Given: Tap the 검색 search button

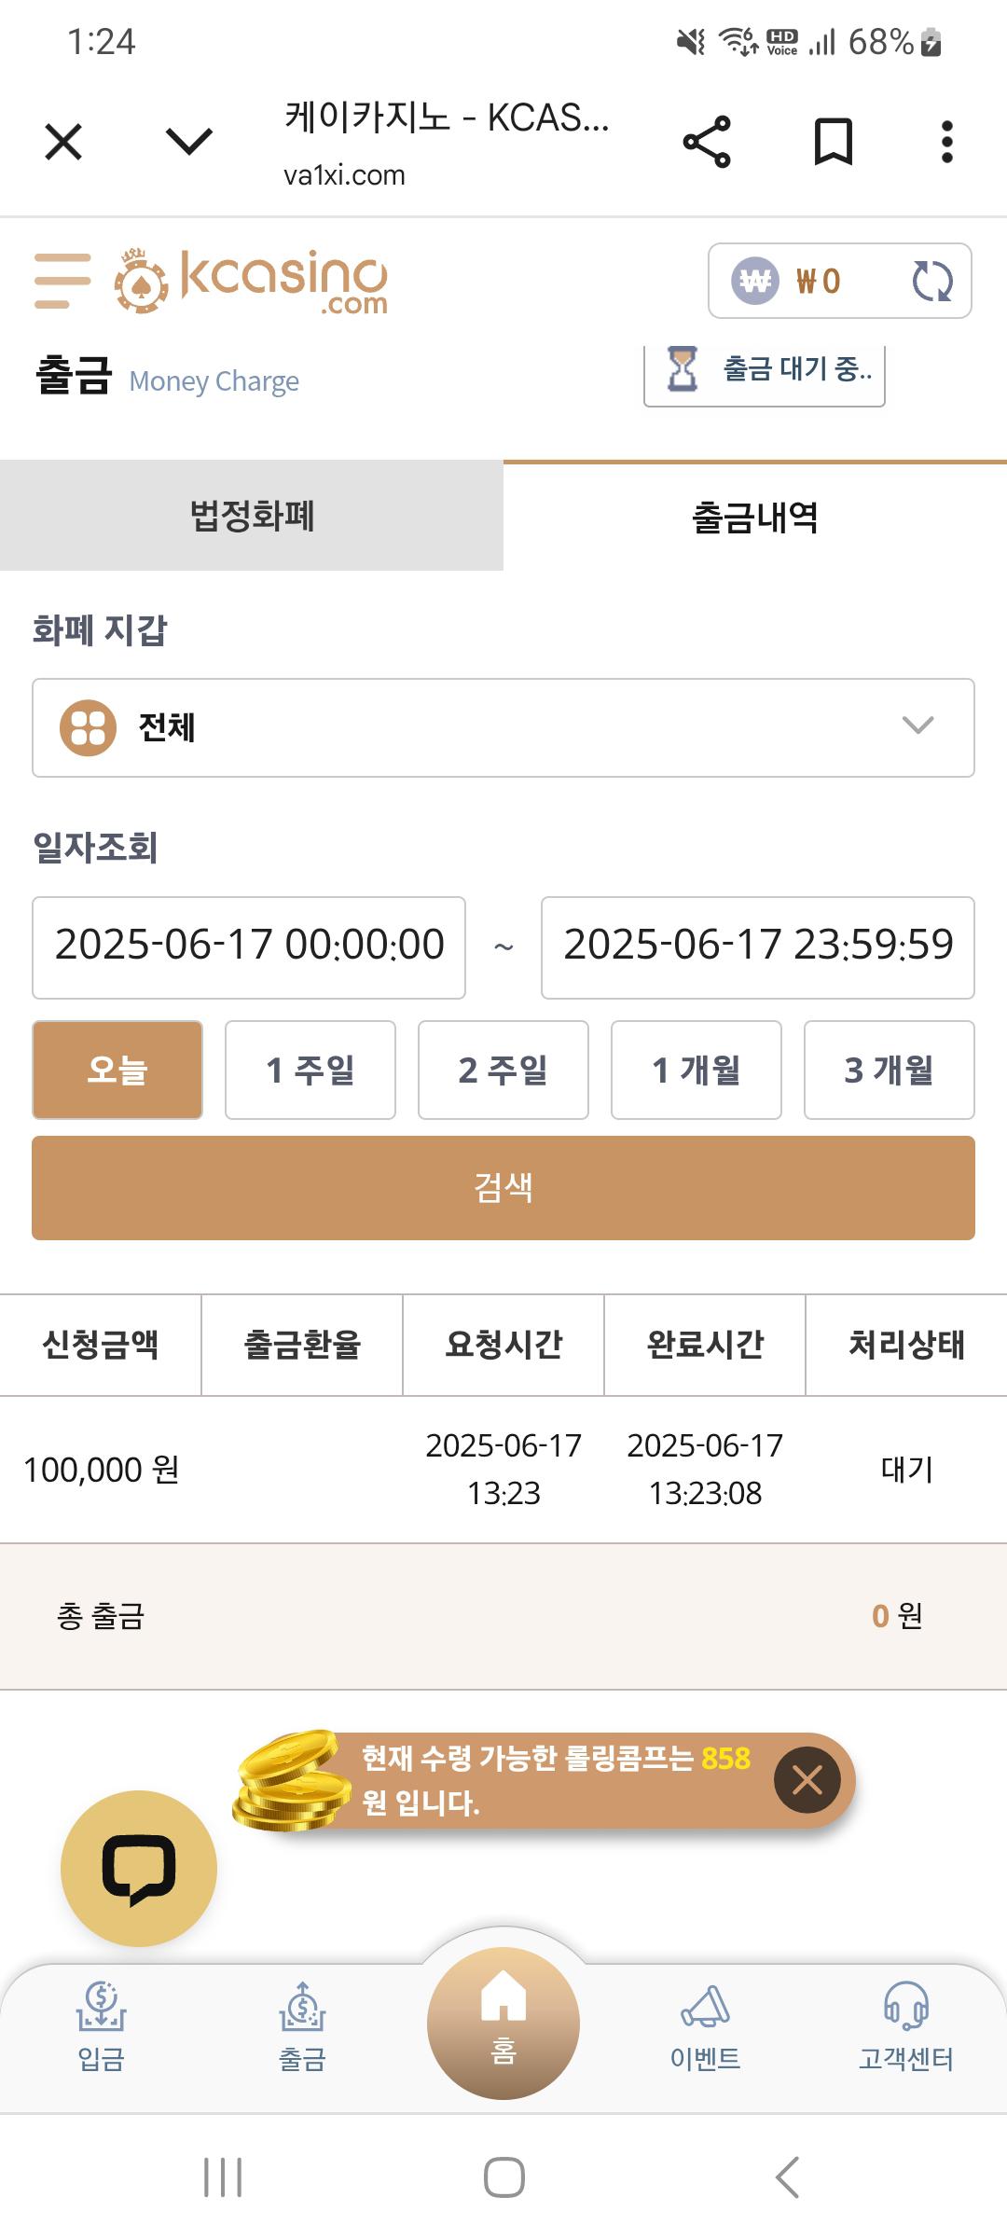Looking at the screenshot, I should (x=504, y=1187).
